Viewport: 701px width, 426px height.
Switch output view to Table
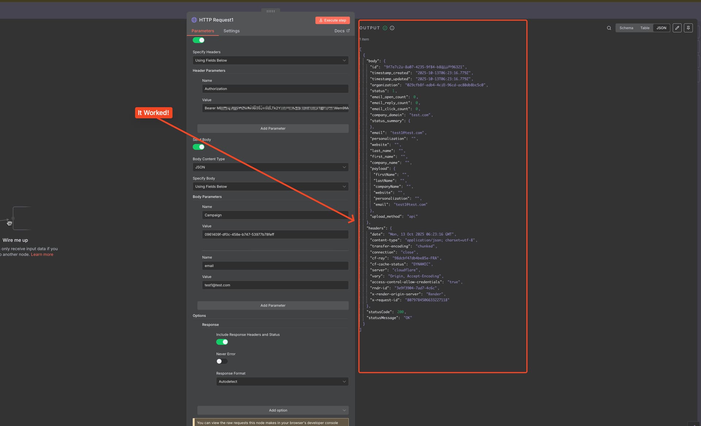(645, 28)
